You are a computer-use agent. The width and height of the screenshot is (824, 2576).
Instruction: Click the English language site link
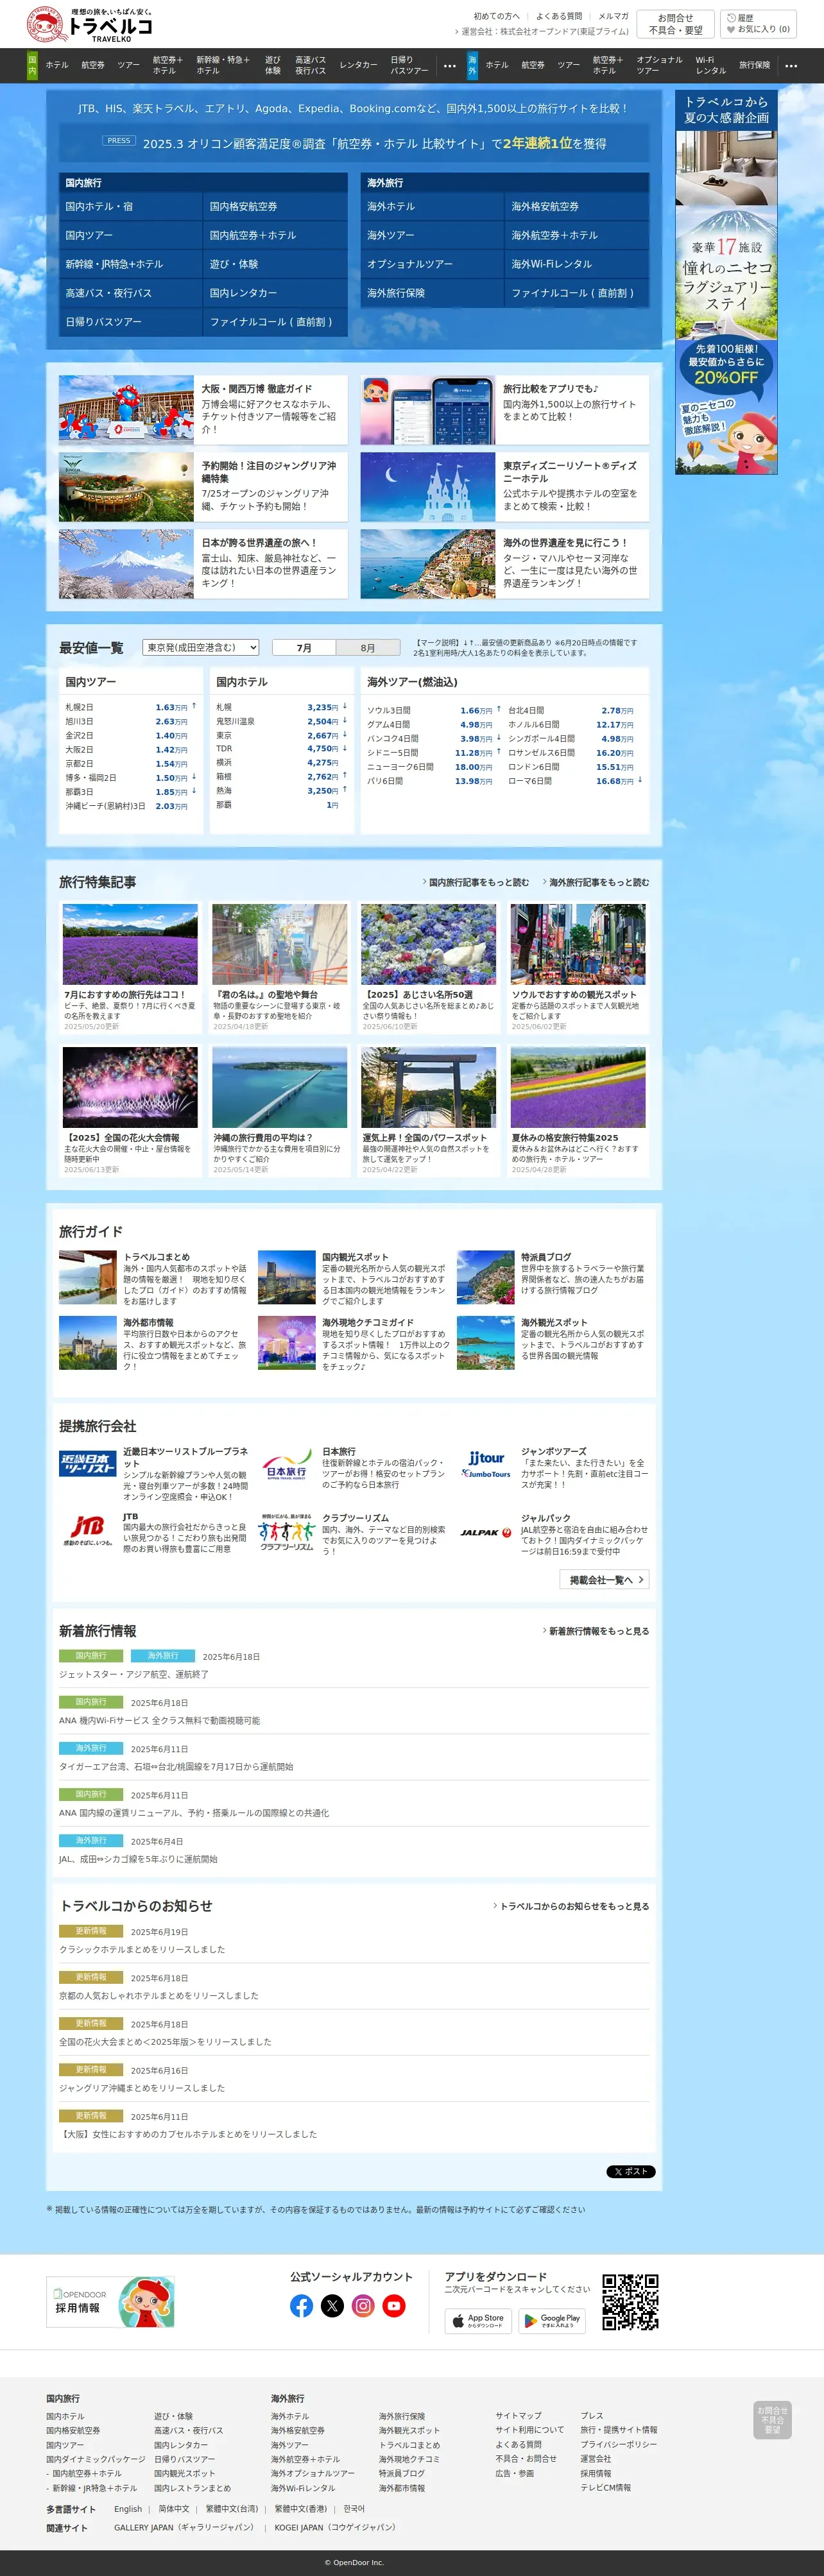tap(128, 2508)
